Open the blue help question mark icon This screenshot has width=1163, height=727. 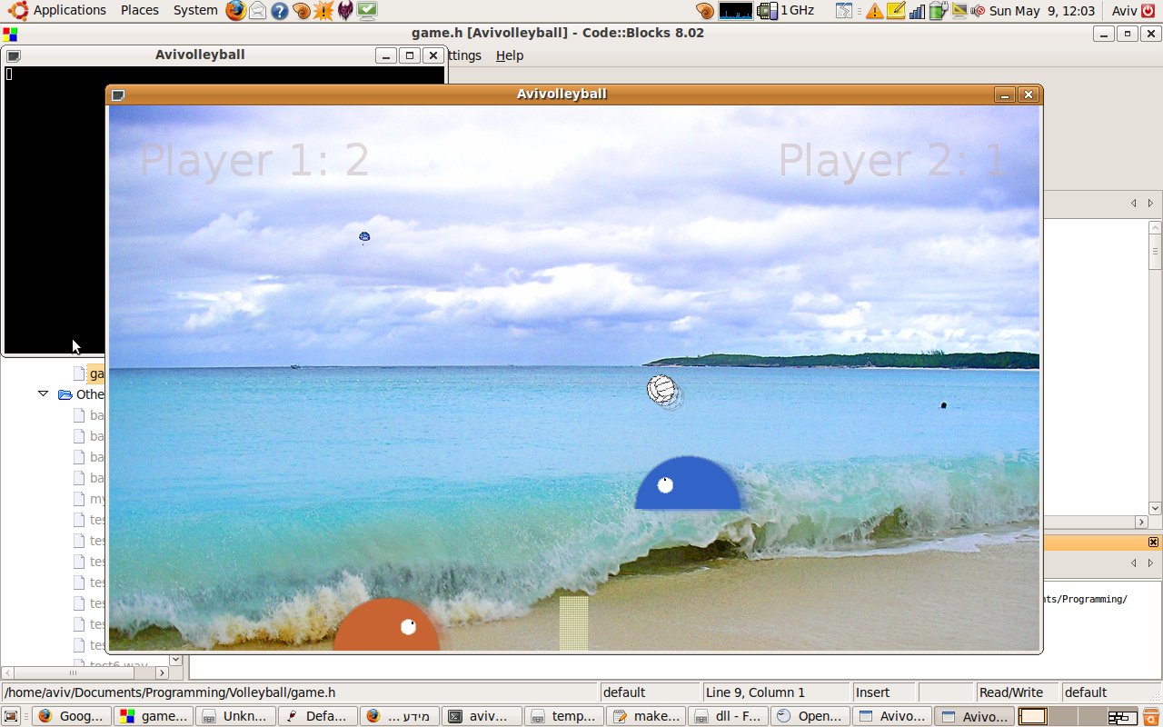(280, 11)
